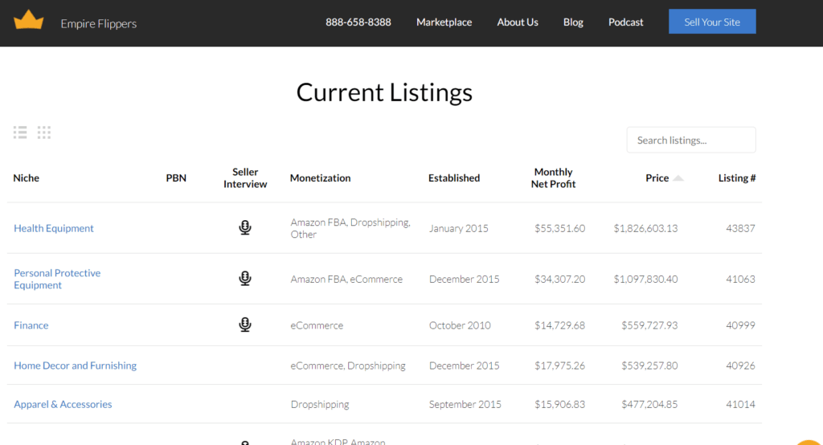
Task: Click the Empire Flippers brand name
Action: coord(99,23)
